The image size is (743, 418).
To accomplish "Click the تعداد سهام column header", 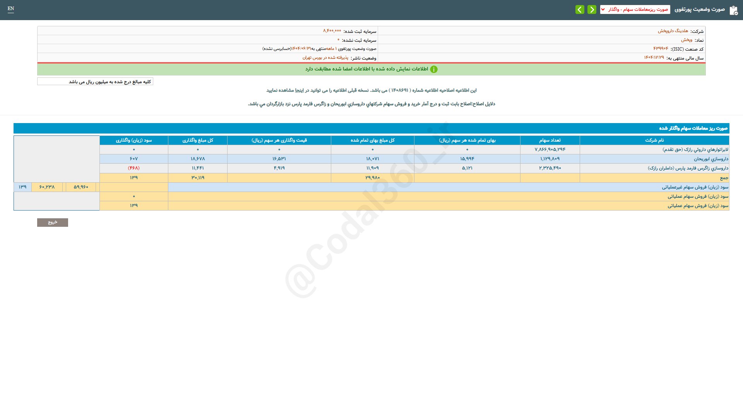I will [x=550, y=140].
